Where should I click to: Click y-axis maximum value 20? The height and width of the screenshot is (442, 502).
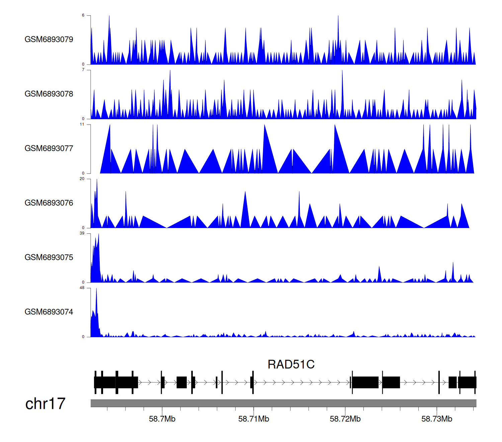(x=82, y=179)
